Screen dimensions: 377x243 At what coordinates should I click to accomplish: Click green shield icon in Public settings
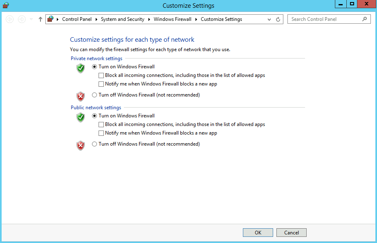(x=81, y=117)
